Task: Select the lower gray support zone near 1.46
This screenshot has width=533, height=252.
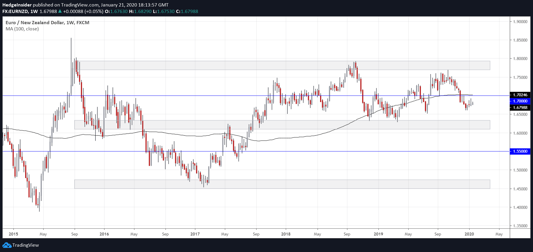Action: click(282, 184)
